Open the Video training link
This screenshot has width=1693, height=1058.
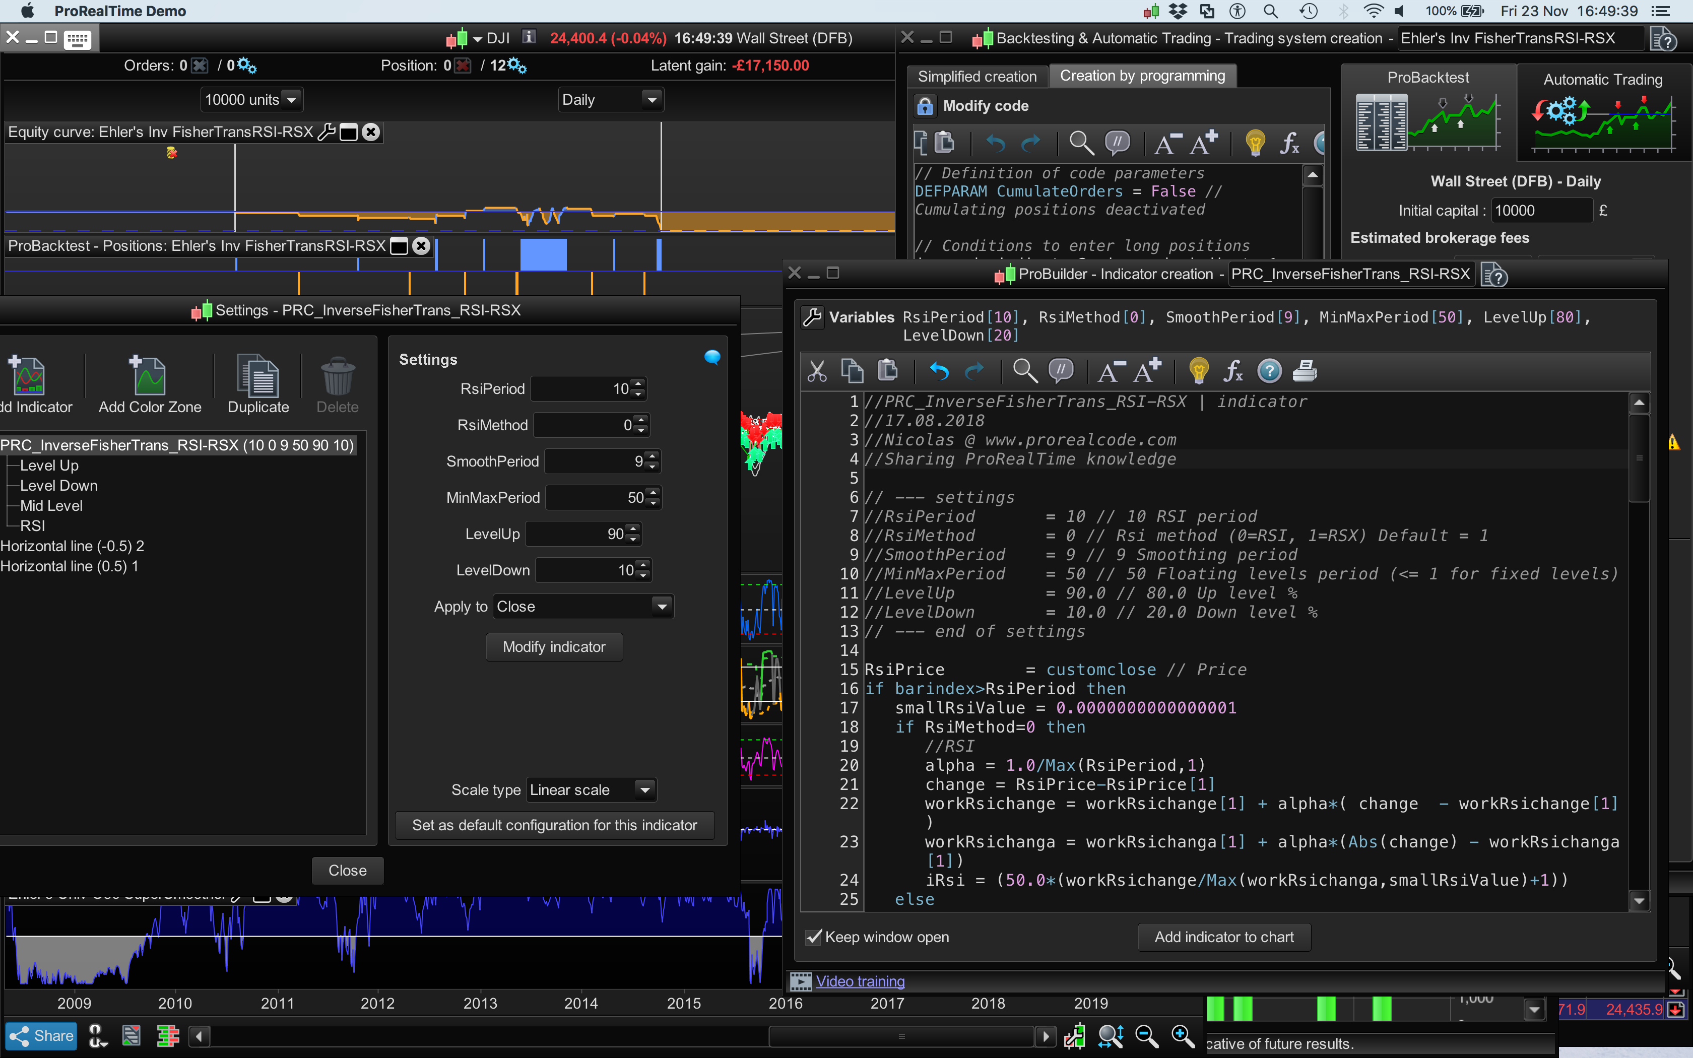coord(860,982)
